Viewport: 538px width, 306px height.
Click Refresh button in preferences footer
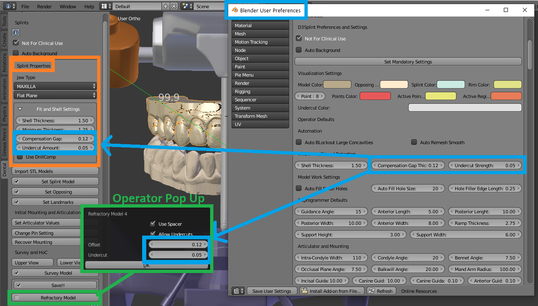pos(381,291)
